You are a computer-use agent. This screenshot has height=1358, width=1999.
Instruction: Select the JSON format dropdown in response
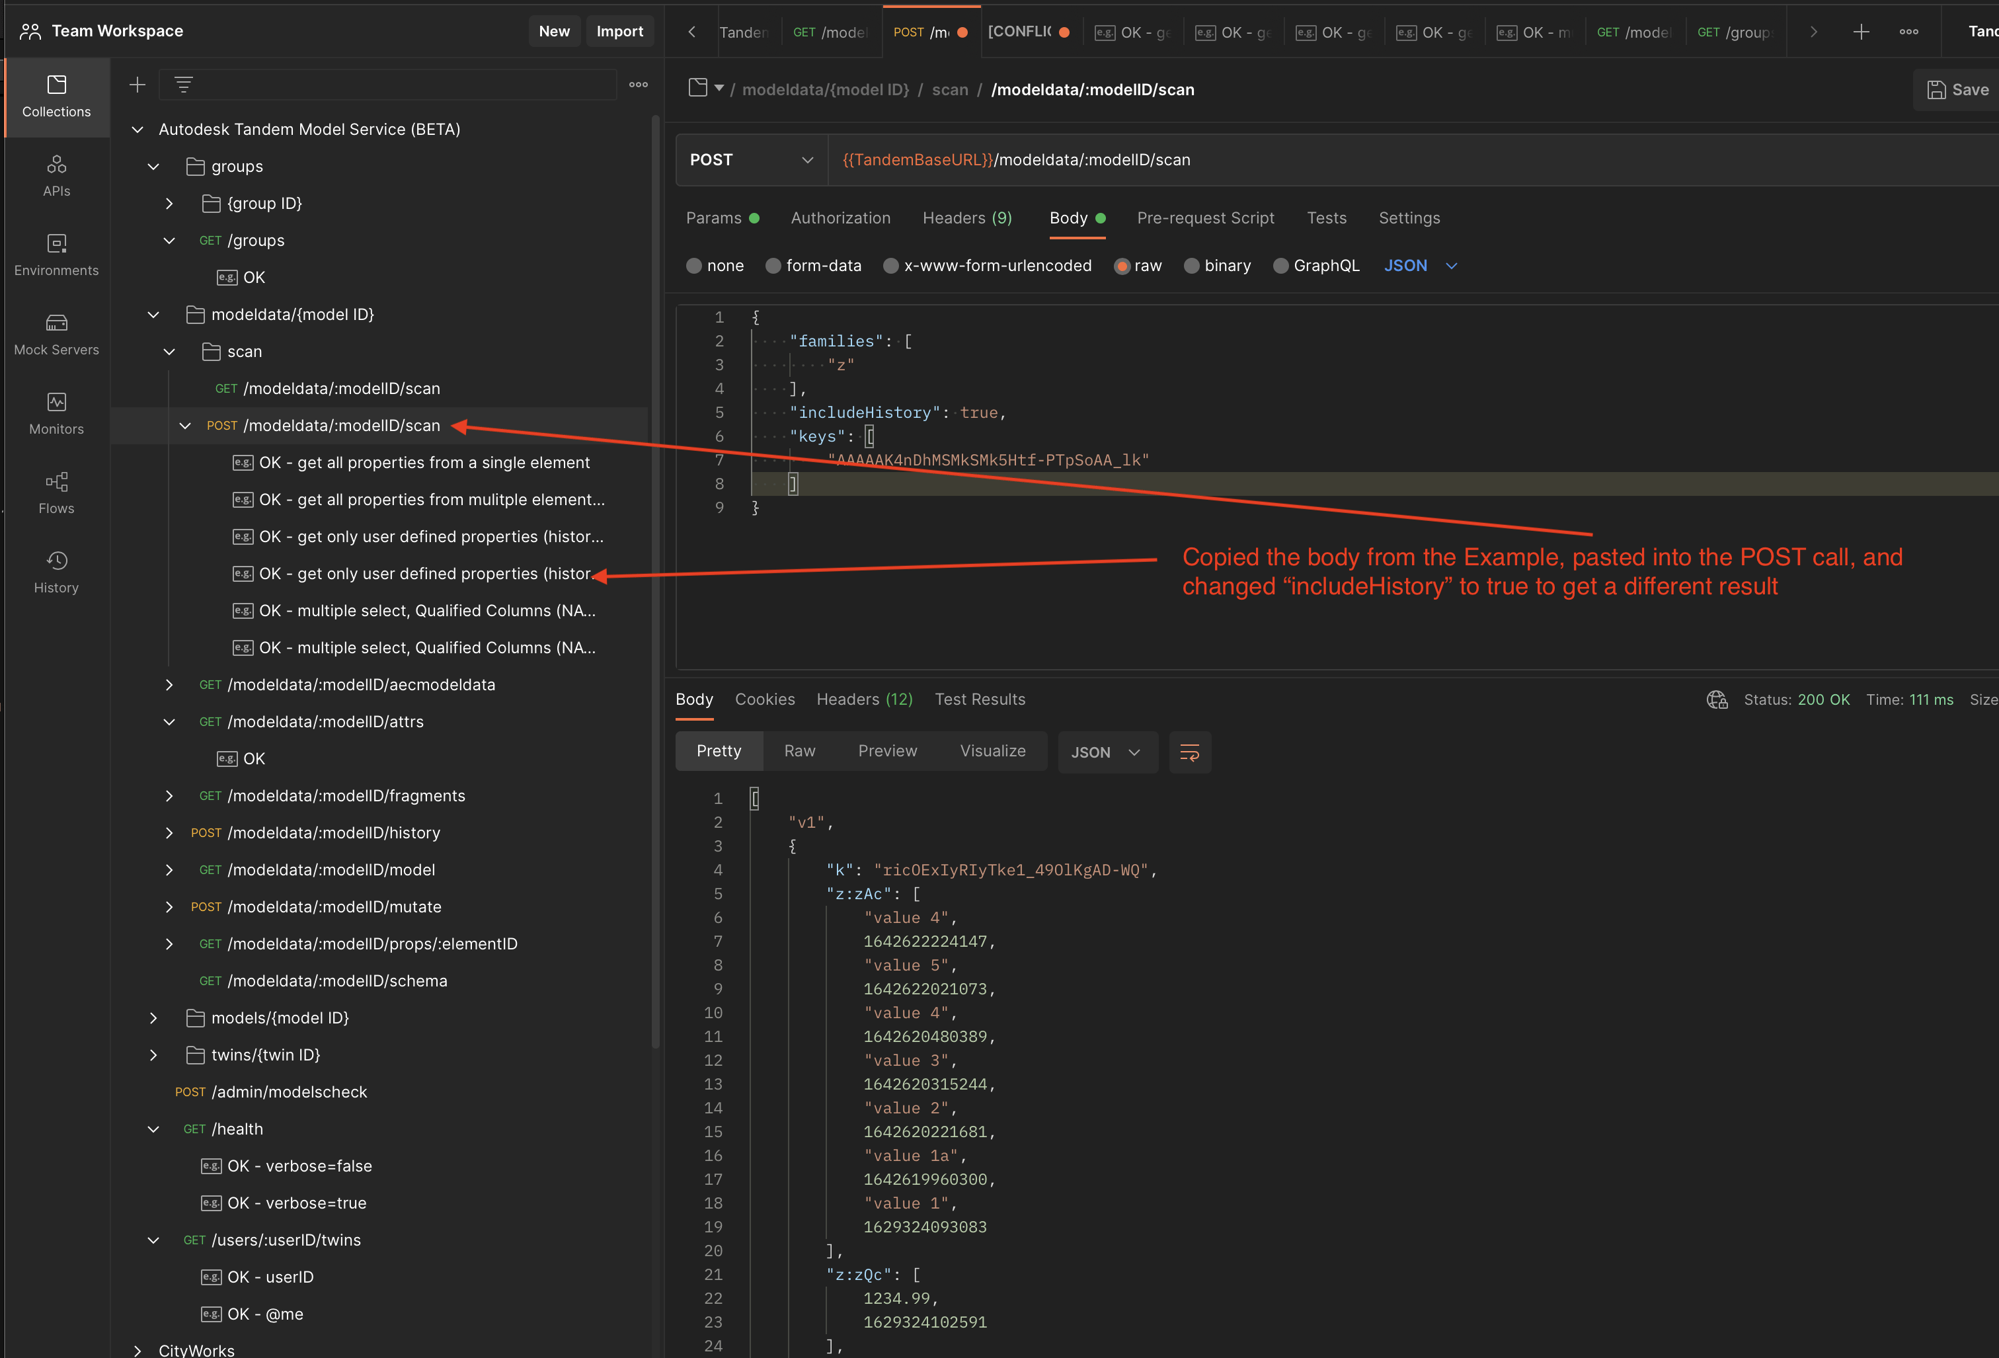pos(1102,750)
